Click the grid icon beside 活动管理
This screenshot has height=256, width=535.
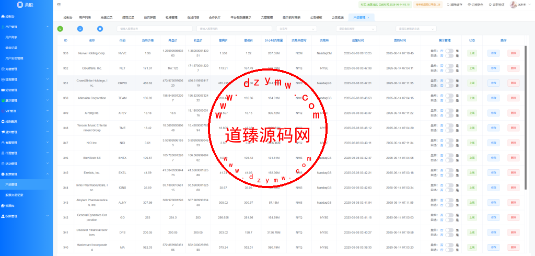(3, 164)
